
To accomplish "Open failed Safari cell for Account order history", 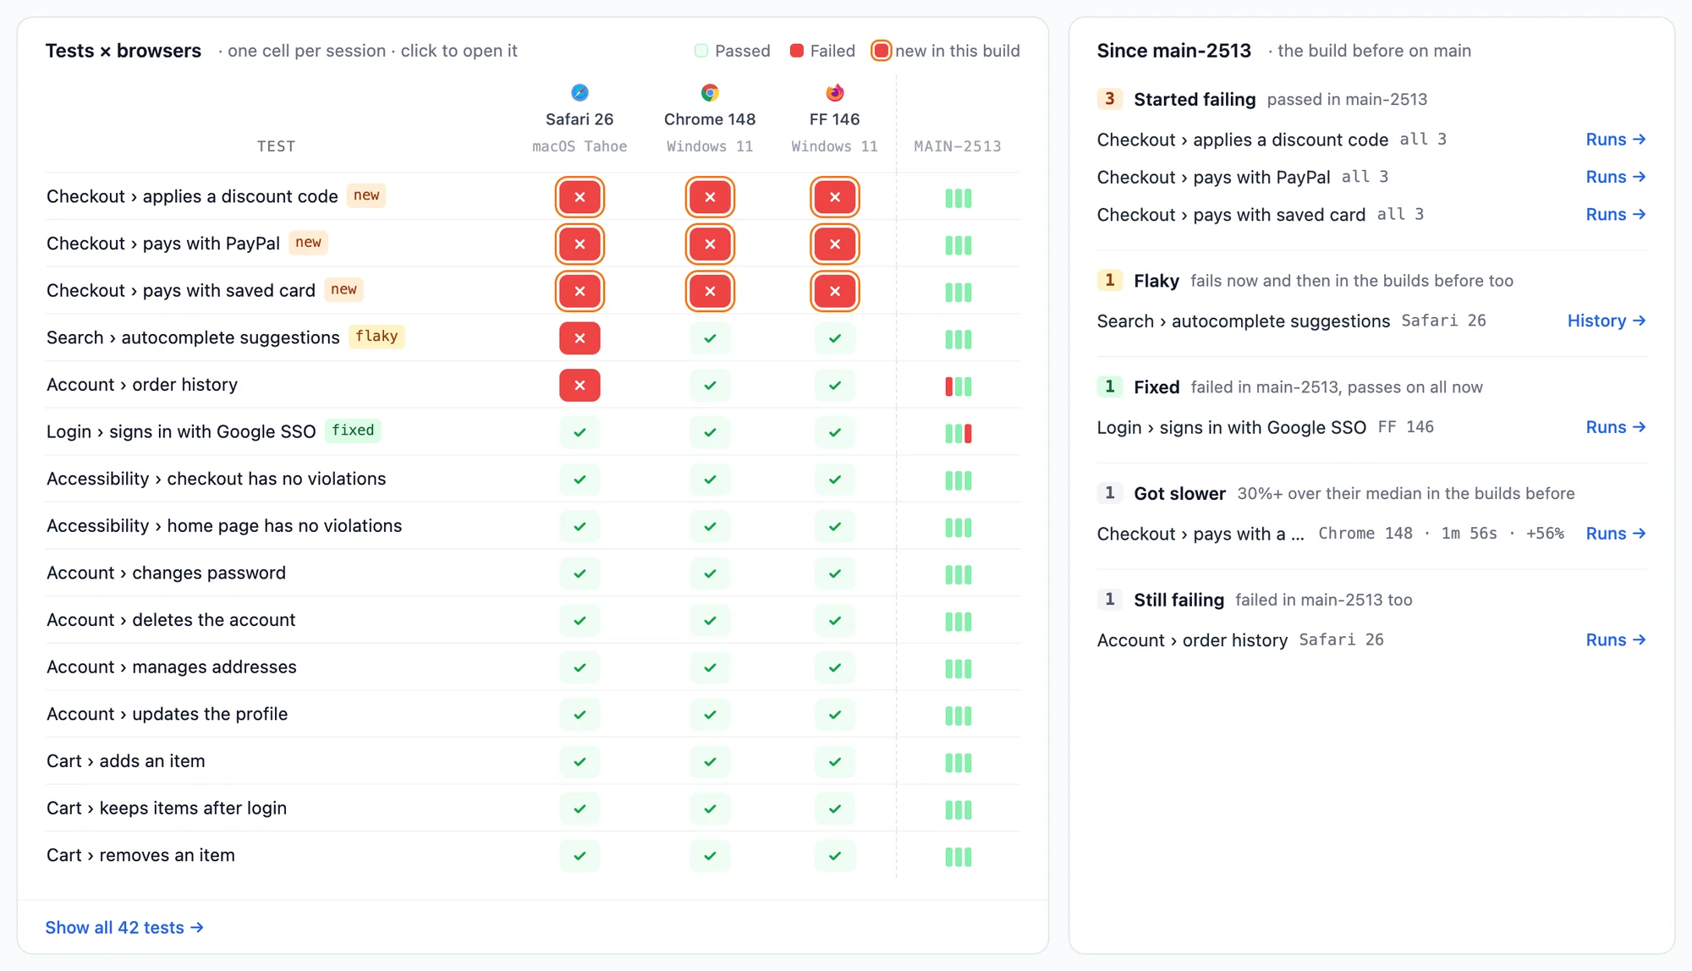I will click(x=580, y=386).
